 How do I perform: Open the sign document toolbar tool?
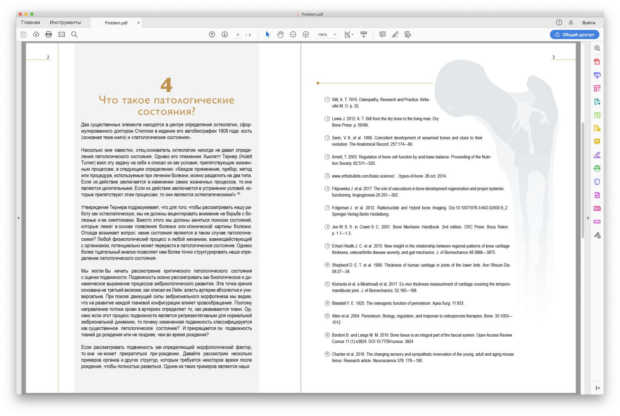tap(408, 35)
